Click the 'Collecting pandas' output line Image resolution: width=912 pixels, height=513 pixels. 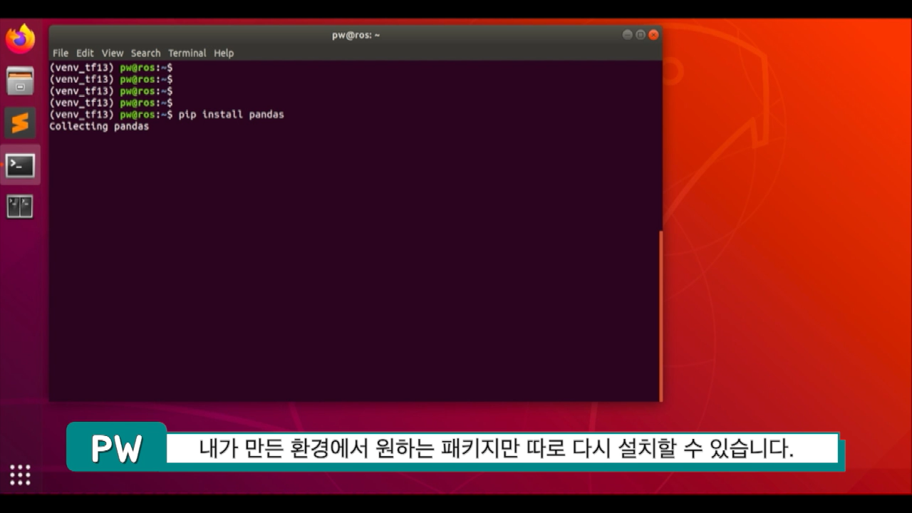tap(99, 126)
